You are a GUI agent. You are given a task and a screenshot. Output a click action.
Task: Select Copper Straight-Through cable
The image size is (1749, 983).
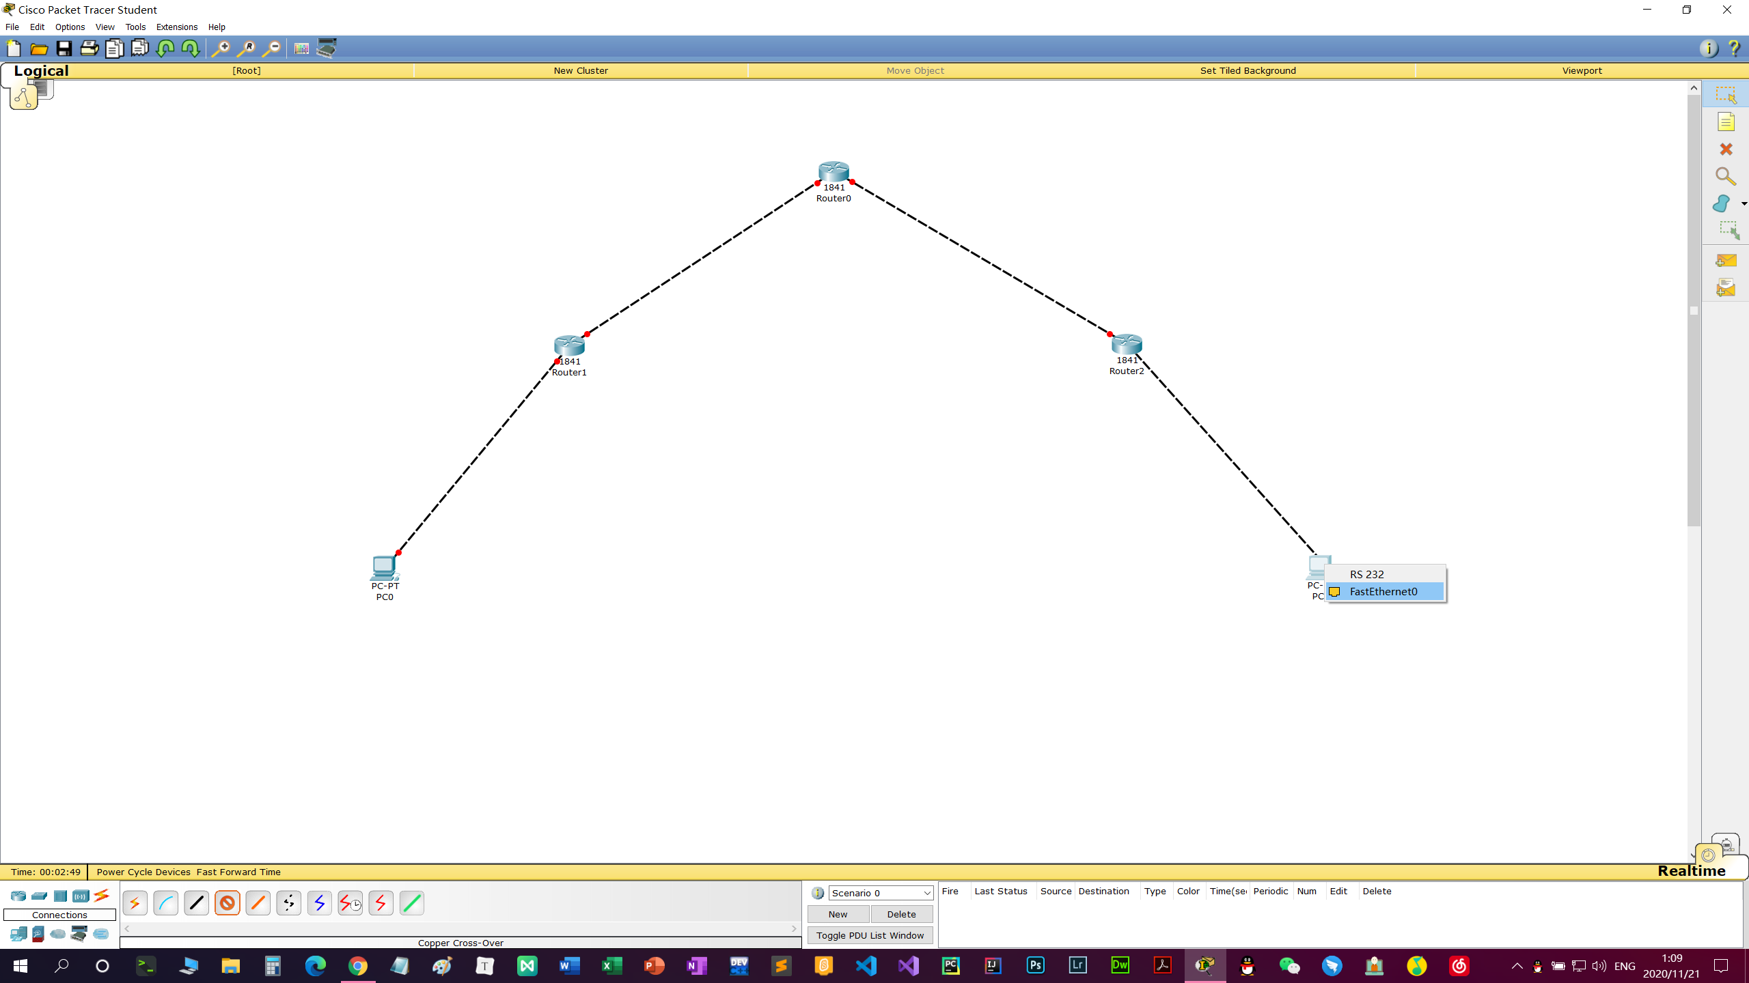click(x=197, y=903)
